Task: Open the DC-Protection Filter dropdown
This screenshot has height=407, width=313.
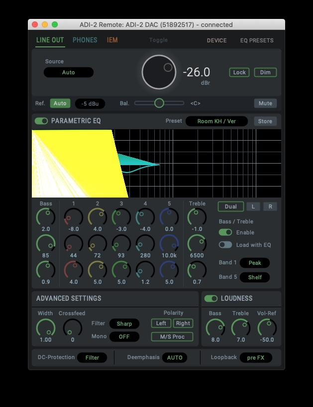Action: point(92,358)
